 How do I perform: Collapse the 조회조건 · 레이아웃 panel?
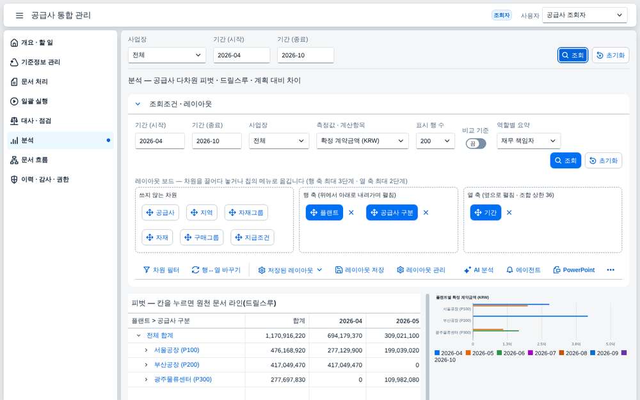138,104
